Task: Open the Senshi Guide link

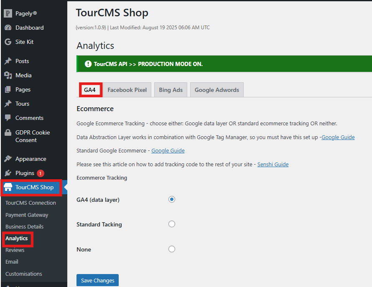Action: click(273, 164)
